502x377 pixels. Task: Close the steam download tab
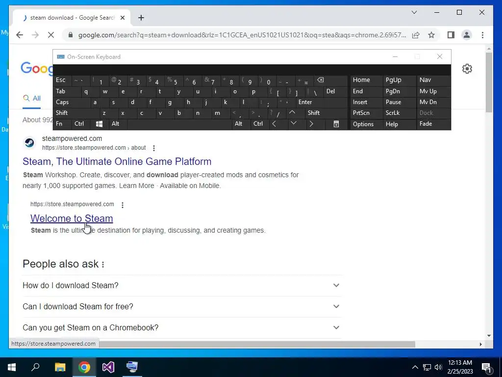pyautogui.click(x=122, y=18)
